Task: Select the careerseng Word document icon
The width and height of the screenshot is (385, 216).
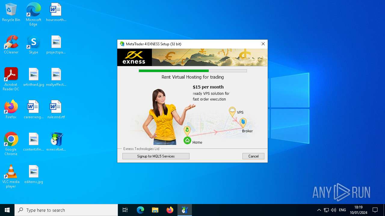Action: click(33, 109)
